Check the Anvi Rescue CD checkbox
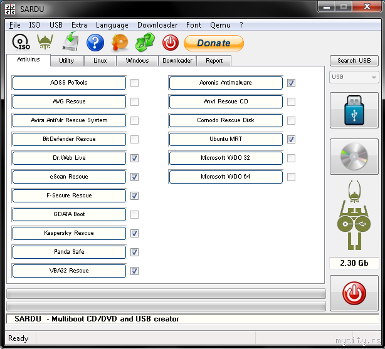The height and width of the screenshot is (349, 385). [x=291, y=102]
